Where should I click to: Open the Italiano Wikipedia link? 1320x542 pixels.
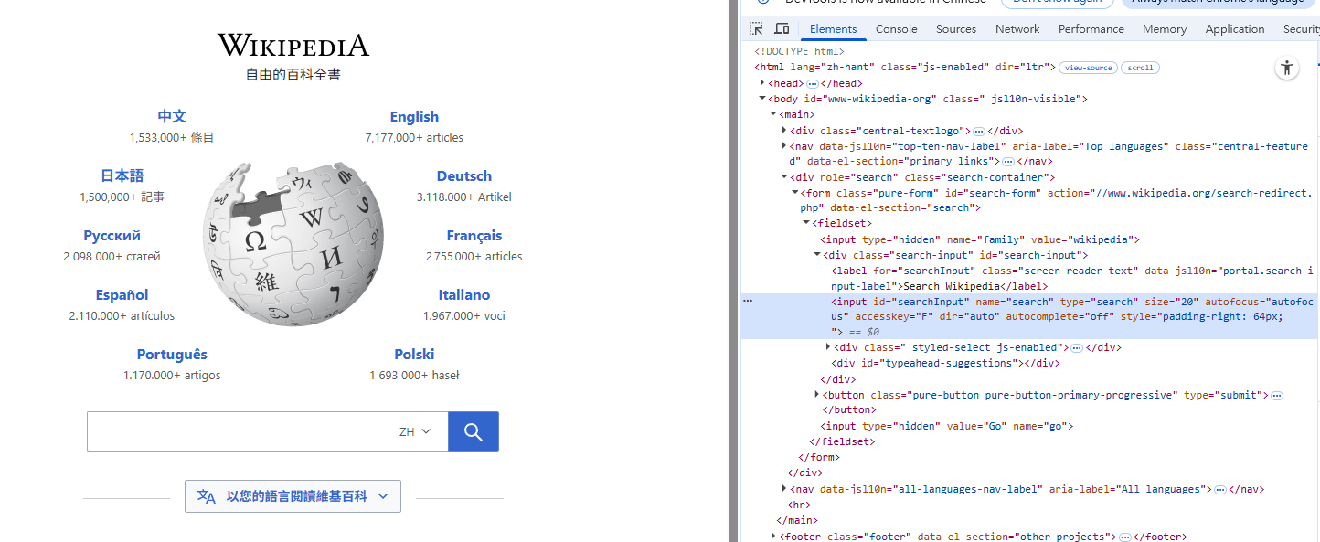click(x=464, y=294)
